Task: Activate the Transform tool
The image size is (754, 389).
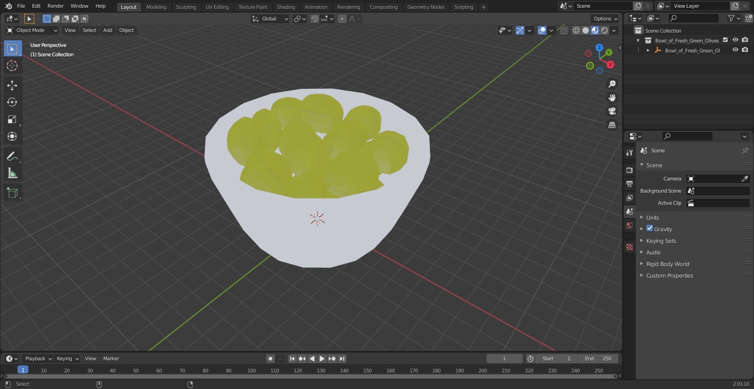Action: coord(12,136)
